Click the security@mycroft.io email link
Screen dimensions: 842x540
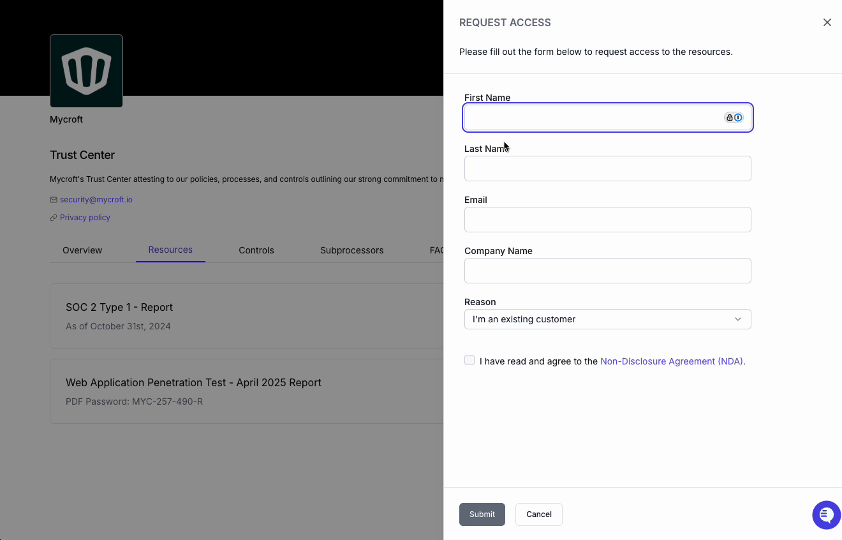coord(96,200)
